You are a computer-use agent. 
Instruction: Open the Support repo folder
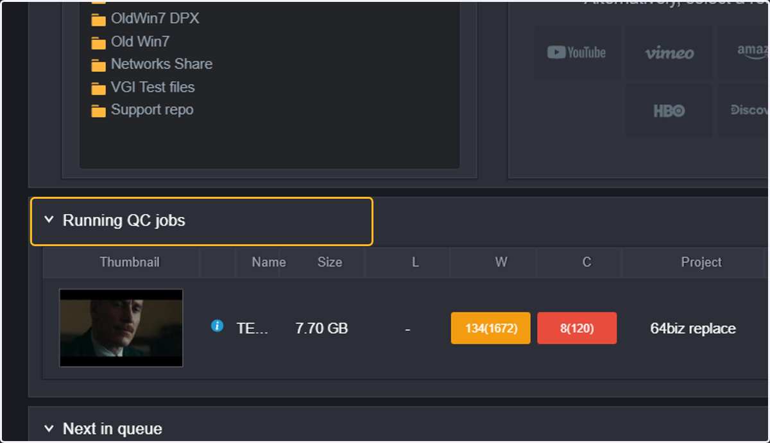(x=152, y=110)
